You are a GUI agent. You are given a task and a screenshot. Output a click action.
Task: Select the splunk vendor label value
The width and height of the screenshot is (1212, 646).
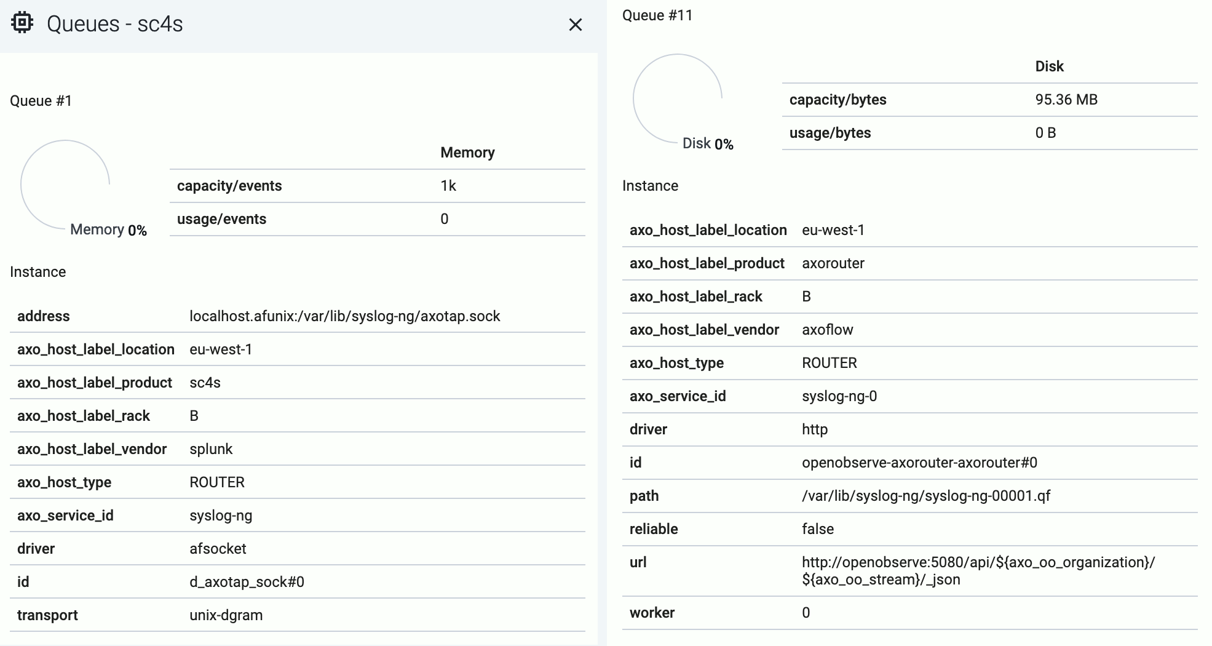pos(211,449)
